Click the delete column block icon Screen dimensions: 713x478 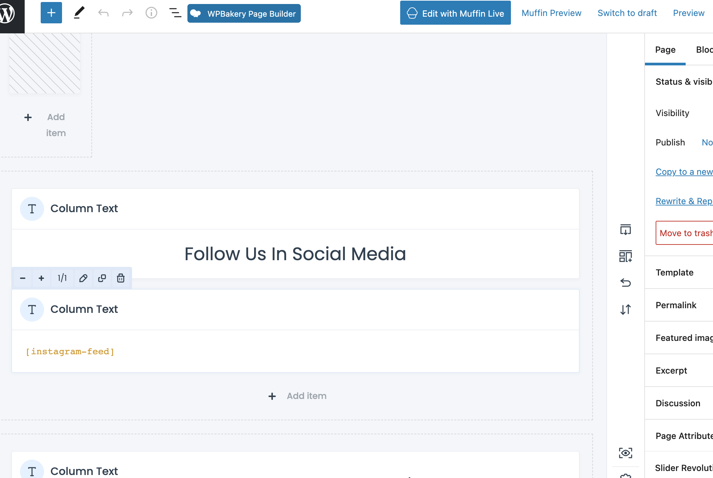[121, 278]
